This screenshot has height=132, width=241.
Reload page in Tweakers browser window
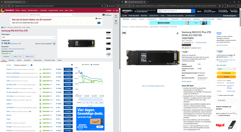(x=9, y=6)
